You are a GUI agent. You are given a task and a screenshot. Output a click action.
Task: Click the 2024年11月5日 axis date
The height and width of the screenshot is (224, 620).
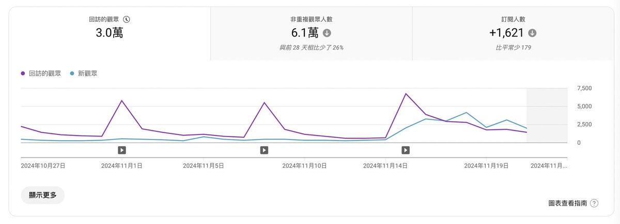(204, 166)
